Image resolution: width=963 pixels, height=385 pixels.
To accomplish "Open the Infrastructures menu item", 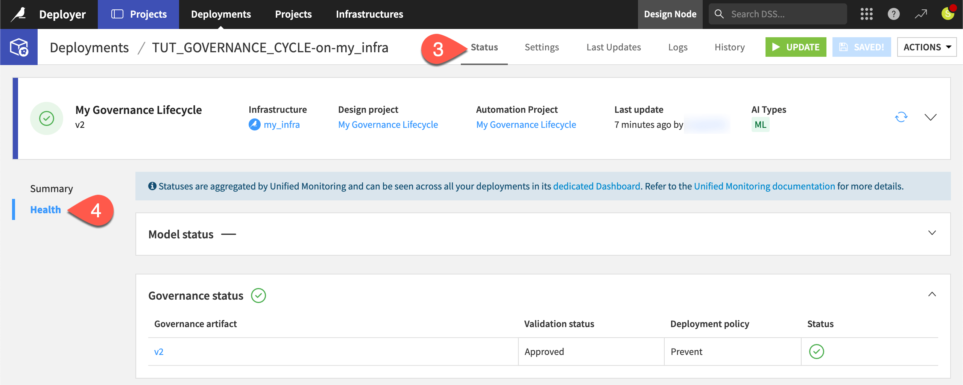I will coord(369,14).
